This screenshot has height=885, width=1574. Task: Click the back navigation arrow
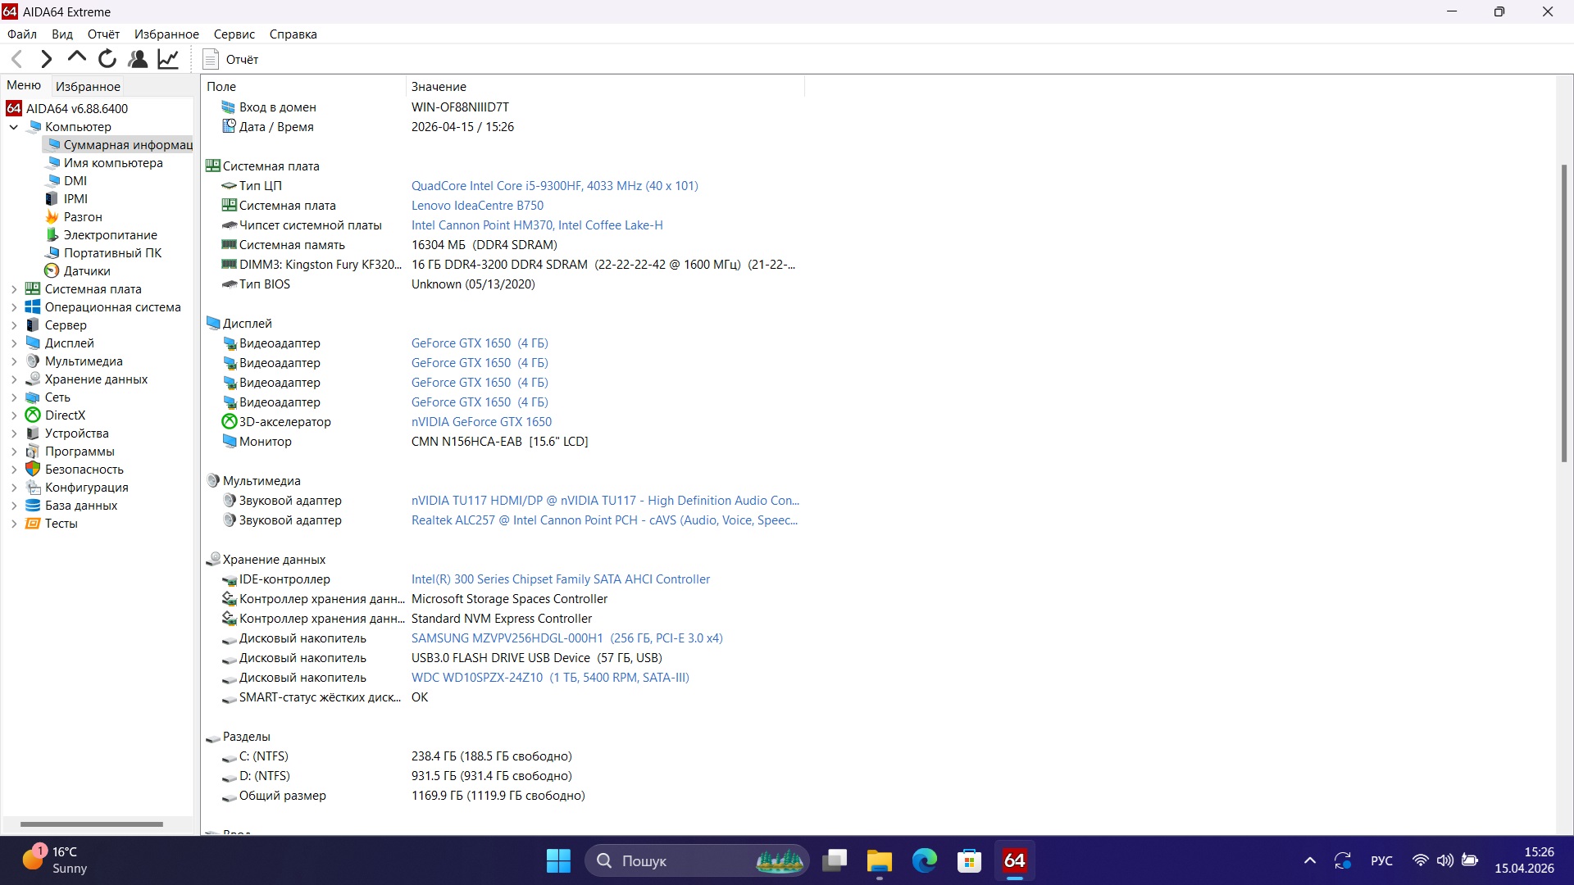(16, 58)
